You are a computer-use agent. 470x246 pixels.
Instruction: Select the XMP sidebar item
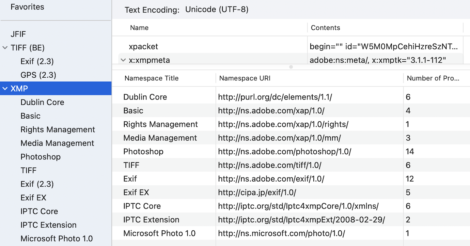[56, 89]
